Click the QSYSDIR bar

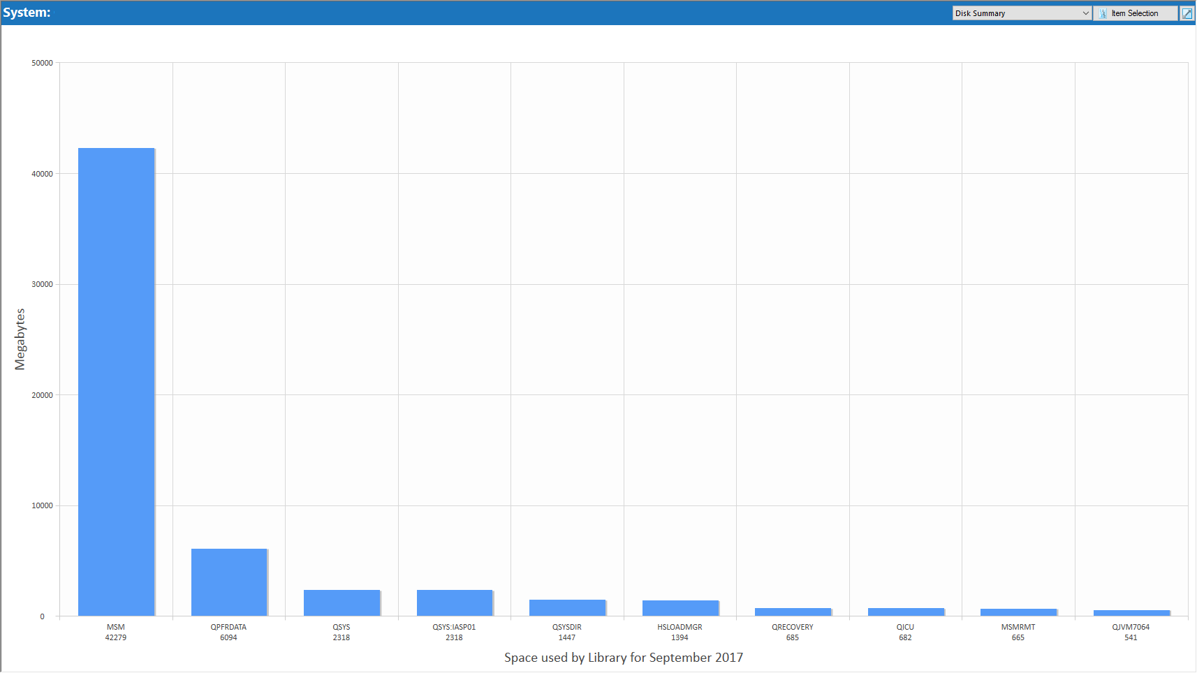[567, 607]
